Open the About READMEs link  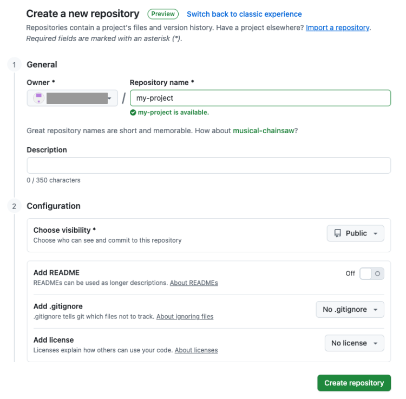pyautogui.click(x=194, y=283)
